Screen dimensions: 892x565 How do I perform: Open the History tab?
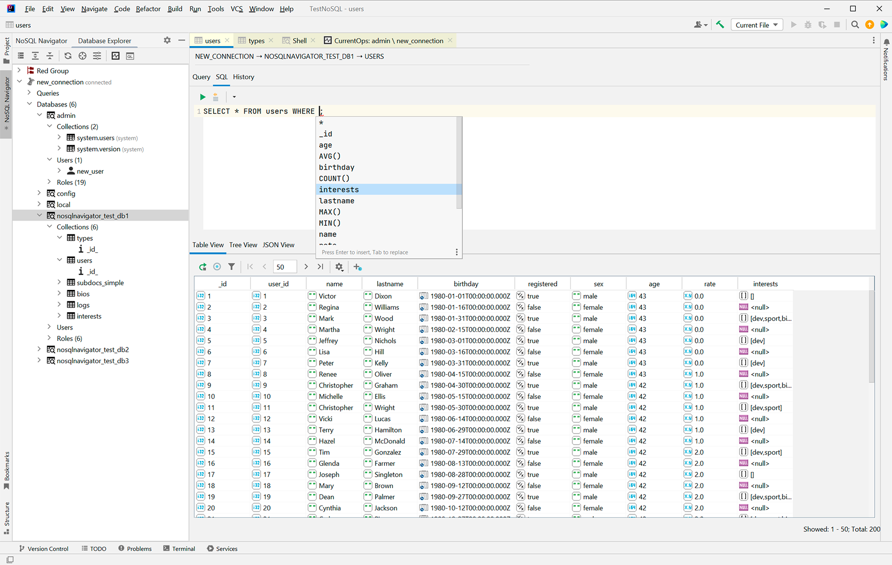(243, 77)
